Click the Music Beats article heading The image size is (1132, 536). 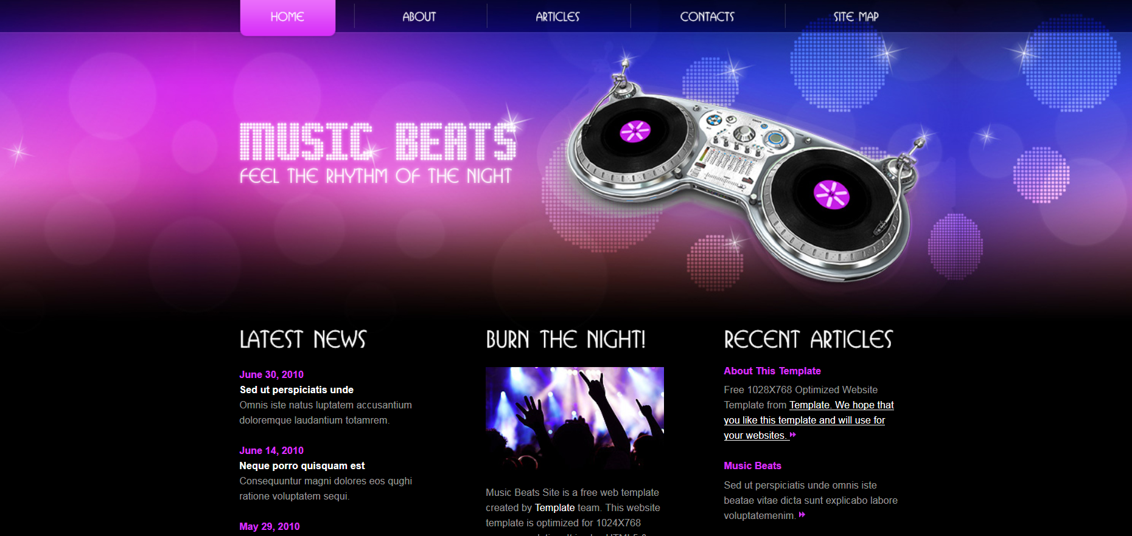click(x=752, y=466)
